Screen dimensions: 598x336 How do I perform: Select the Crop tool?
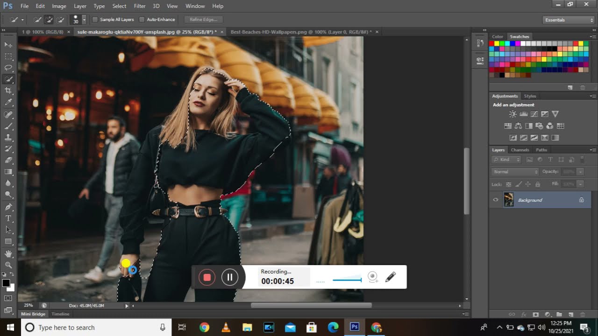(8, 91)
